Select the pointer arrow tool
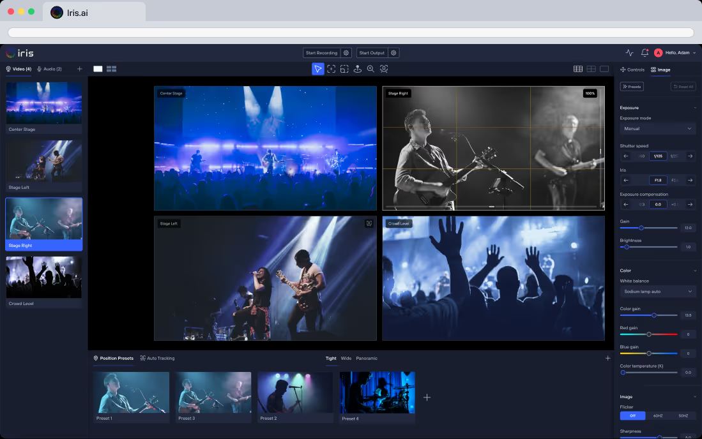Image resolution: width=702 pixels, height=439 pixels. pyautogui.click(x=317, y=69)
